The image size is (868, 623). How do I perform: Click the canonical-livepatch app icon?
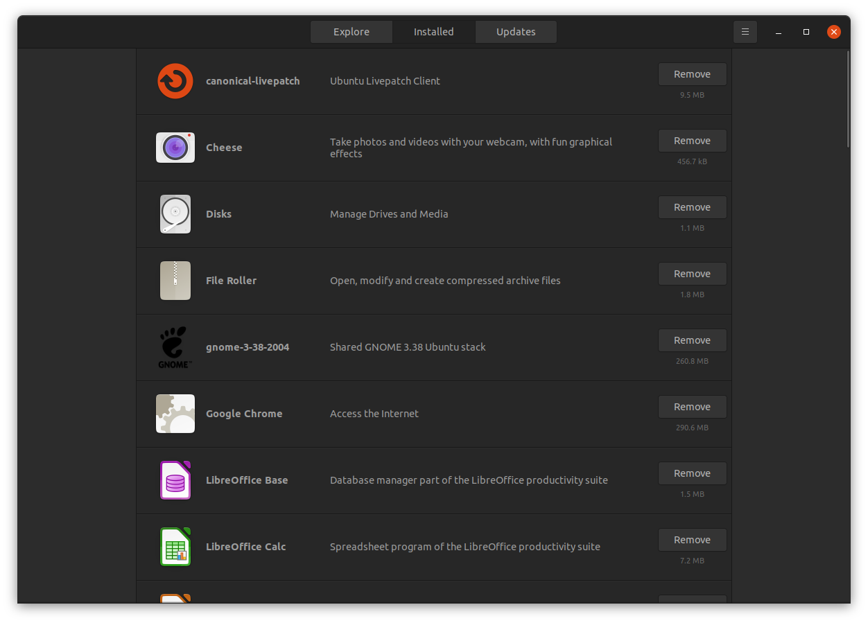[175, 81]
